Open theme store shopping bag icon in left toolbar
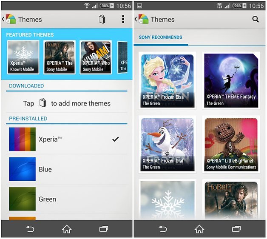The height and width of the screenshot is (239, 267). (102, 20)
